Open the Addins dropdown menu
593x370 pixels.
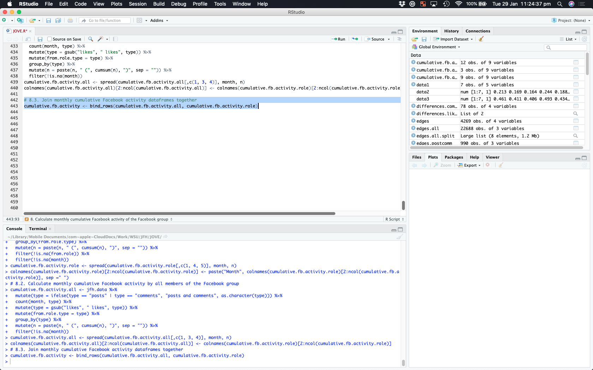(159, 20)
